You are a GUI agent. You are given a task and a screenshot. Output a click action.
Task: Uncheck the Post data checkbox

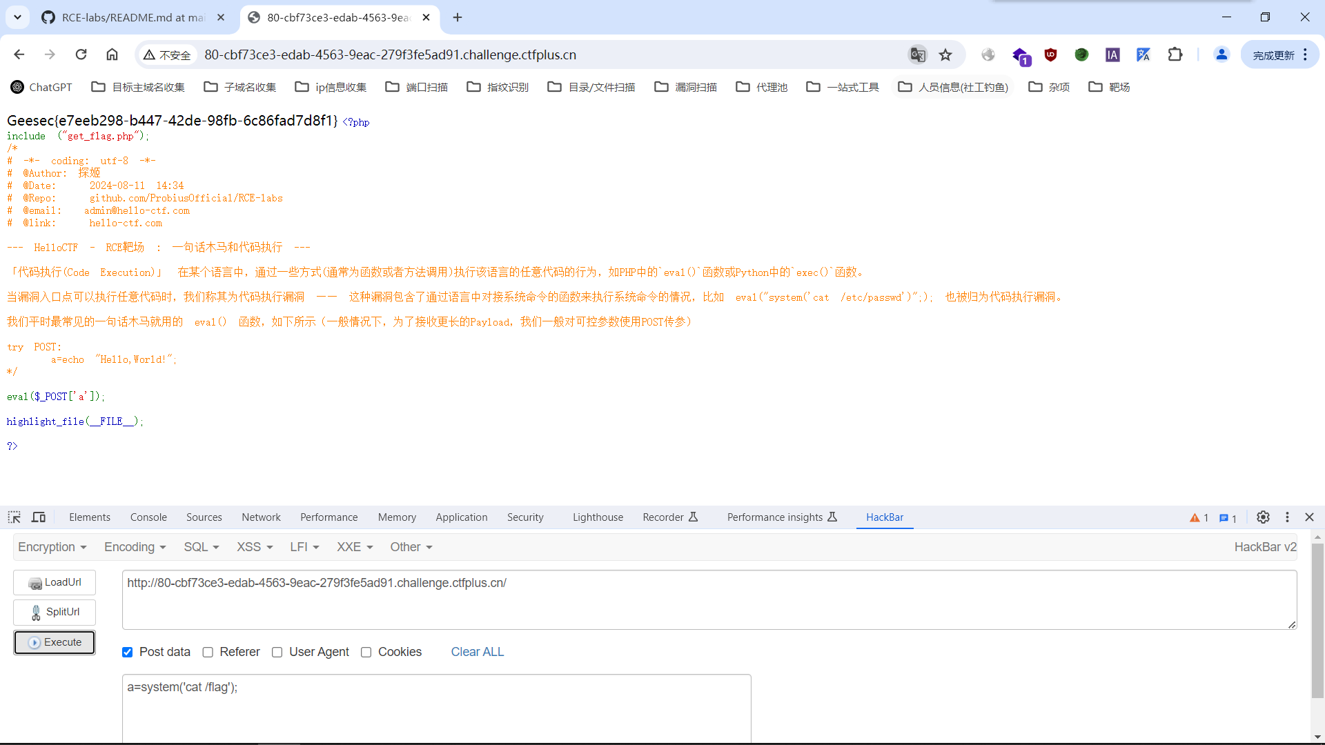[128, 653]
